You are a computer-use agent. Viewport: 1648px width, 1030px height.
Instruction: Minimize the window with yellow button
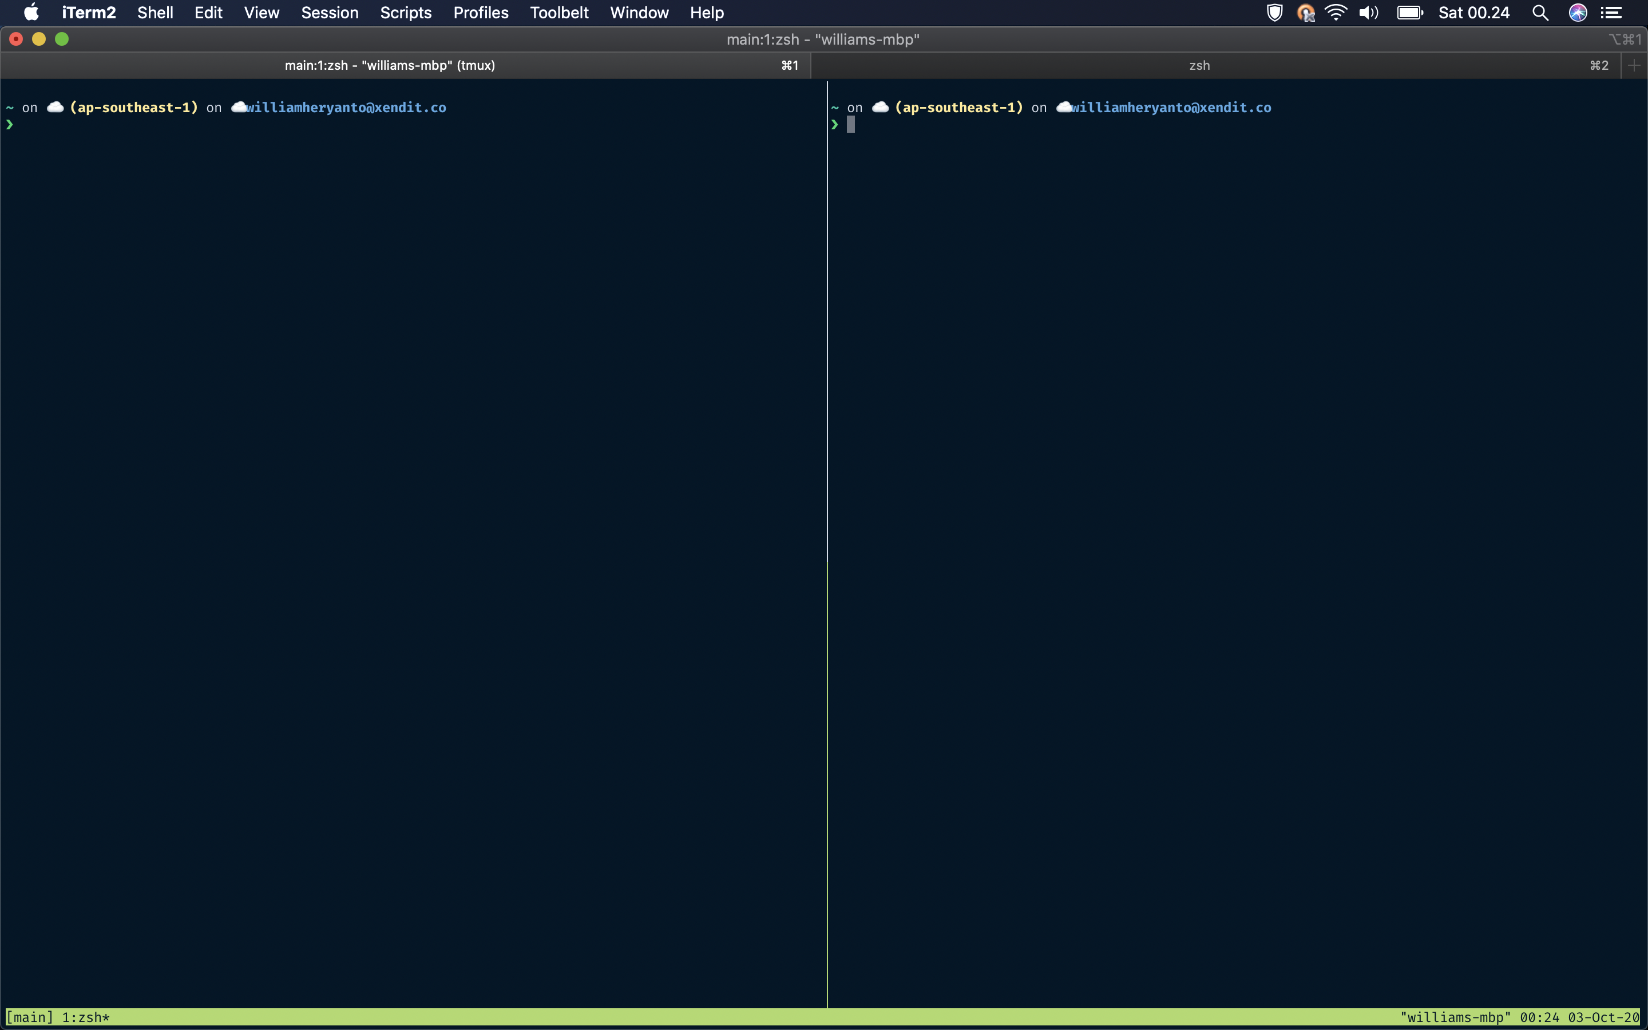(39, 39)
